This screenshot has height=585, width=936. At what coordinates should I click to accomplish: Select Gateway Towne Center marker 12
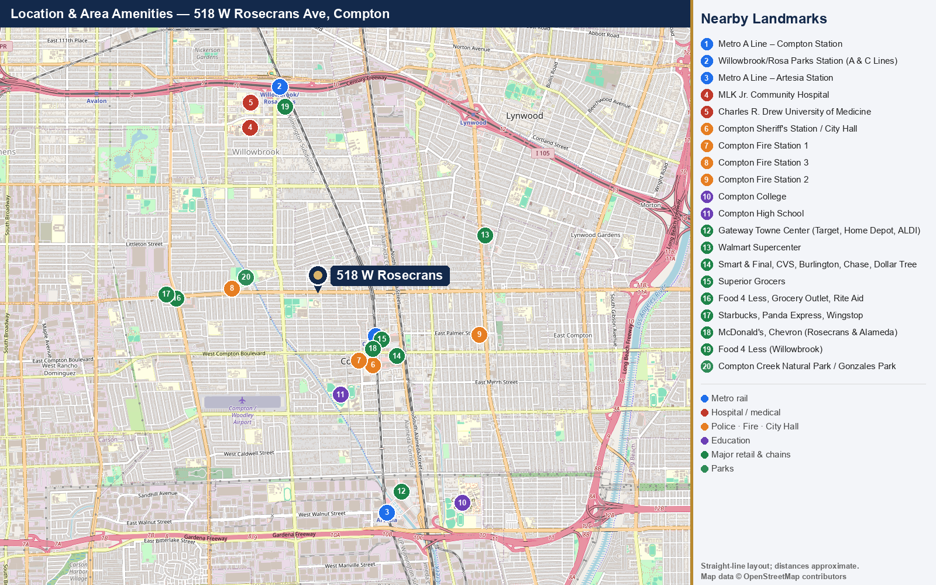[x=401, y=492]
